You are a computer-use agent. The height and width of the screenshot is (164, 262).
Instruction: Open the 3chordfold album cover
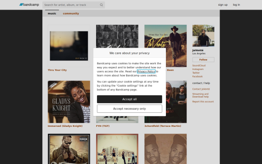(x=176, y=102)
